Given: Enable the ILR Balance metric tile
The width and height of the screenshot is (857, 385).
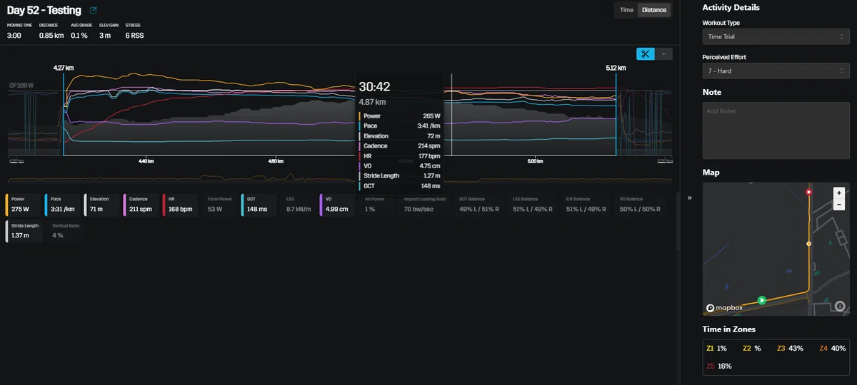Looking at the screenshot, I should [x=588, y=205].
